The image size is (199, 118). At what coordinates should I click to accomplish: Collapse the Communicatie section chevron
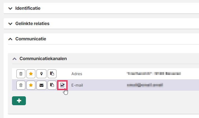(x=10, y=39)
